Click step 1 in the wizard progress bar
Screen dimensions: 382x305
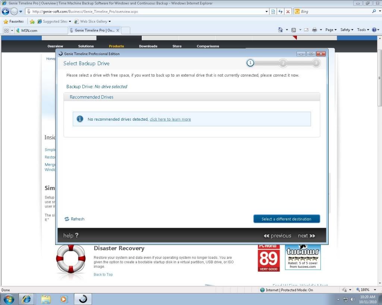pos(250,63)
